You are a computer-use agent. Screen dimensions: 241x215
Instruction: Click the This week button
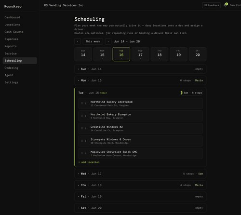coord(93,41)
